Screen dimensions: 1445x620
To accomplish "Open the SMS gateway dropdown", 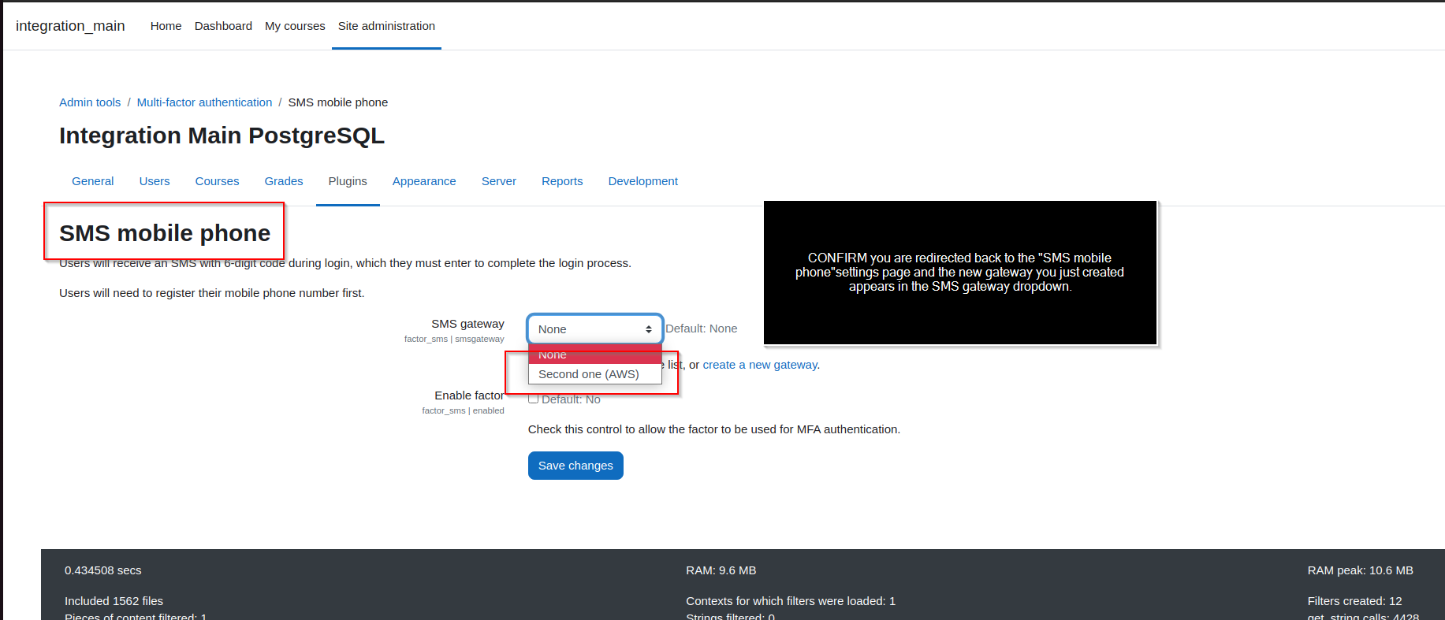I will click(595, 329).
